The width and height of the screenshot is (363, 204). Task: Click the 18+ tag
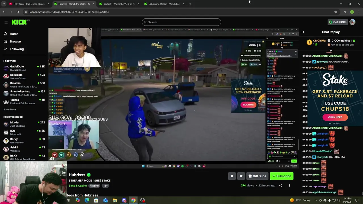tap(105, 186)
